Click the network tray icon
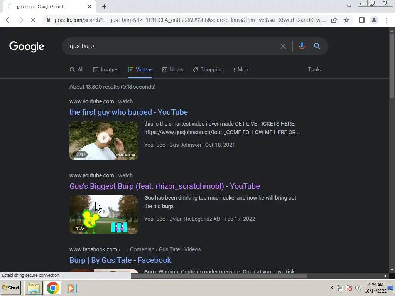The height and width of the screenshot is (296, 395). click(x=340, y=288)
